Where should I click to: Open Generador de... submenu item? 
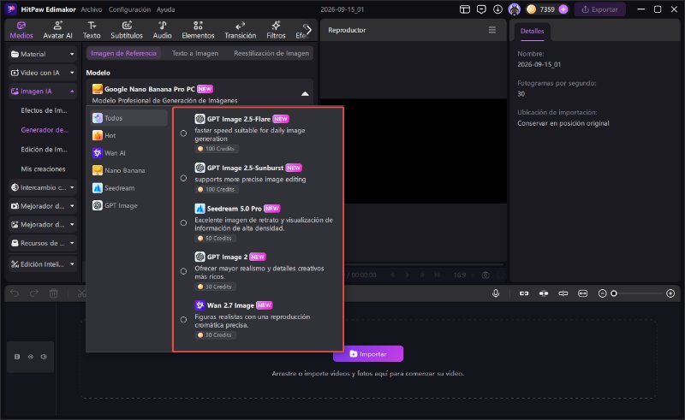pos(45,130)
